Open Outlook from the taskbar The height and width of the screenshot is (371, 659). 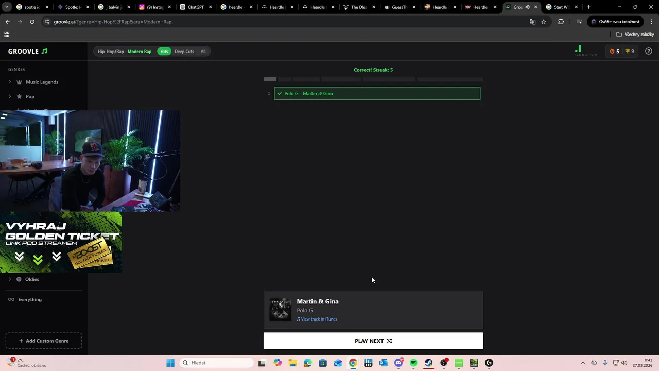[383, 363]
